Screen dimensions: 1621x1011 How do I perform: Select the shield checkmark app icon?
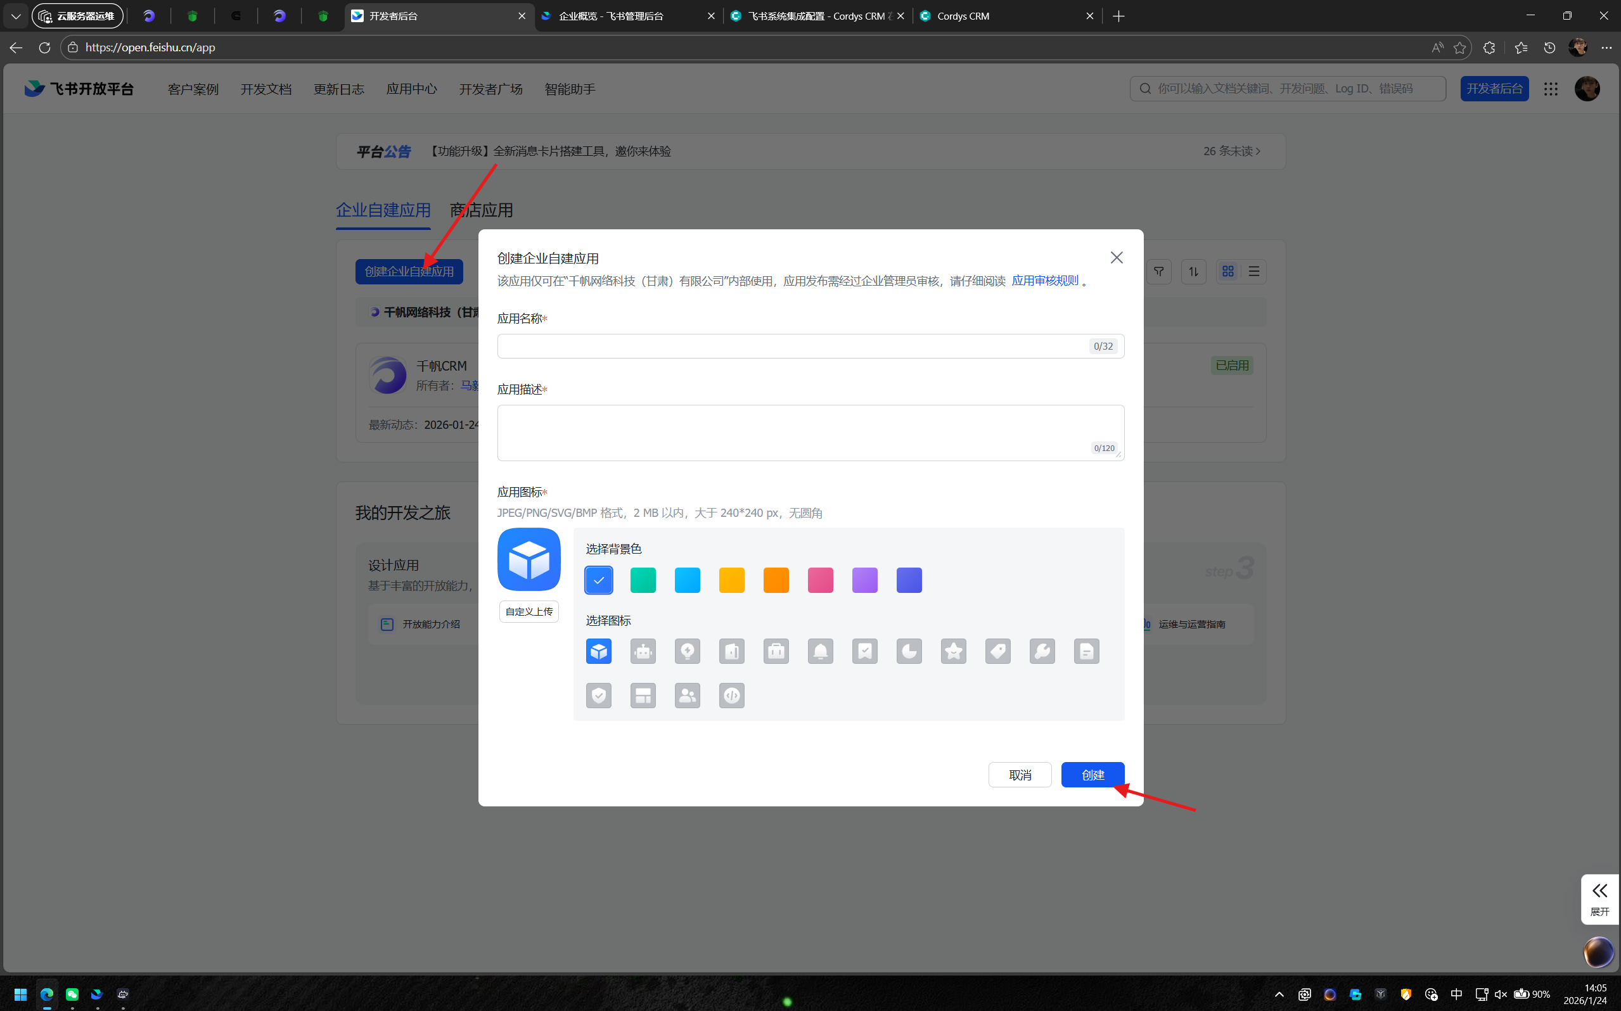[x=598, y=696]
